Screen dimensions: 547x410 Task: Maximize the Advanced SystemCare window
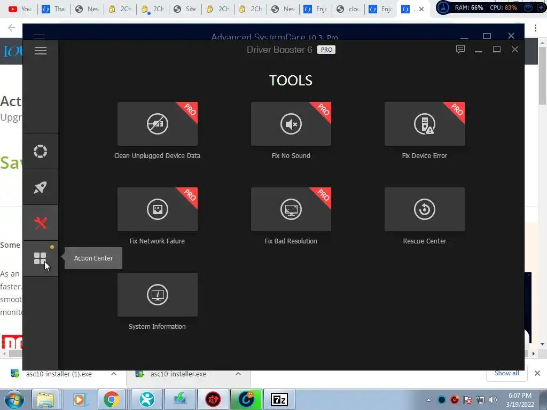click(x=487, y=36)
